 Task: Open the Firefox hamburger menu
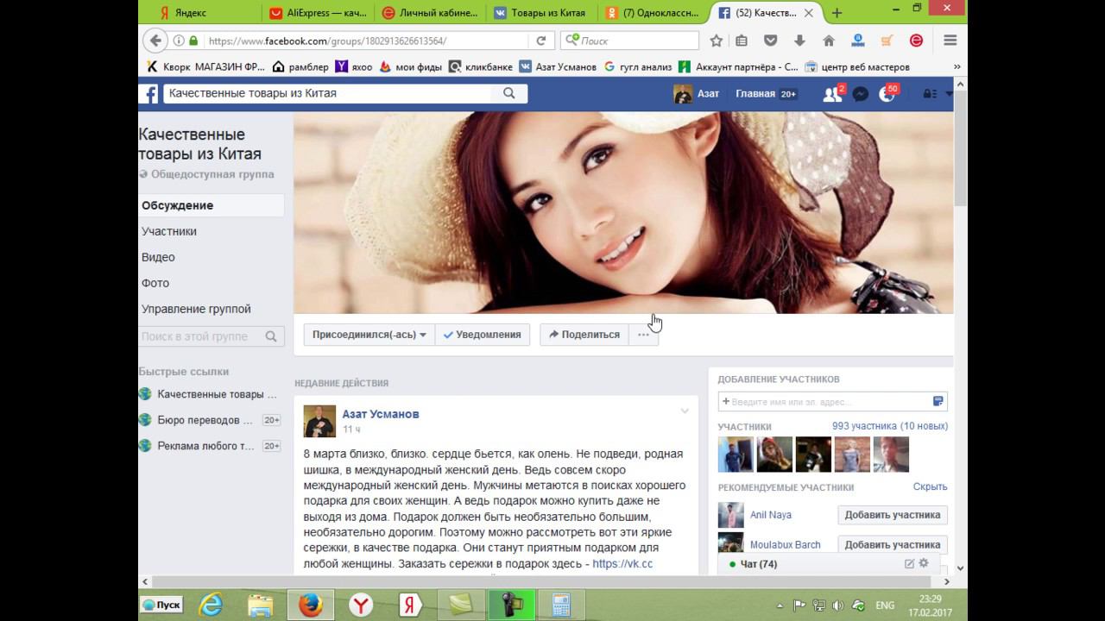click(950, 41)
